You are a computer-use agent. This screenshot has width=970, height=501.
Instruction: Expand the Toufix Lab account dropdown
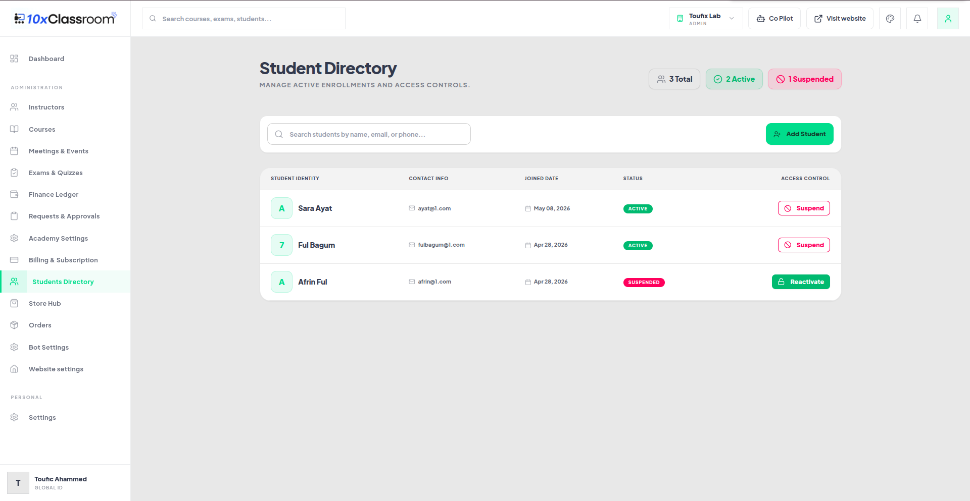coord(705,19)
